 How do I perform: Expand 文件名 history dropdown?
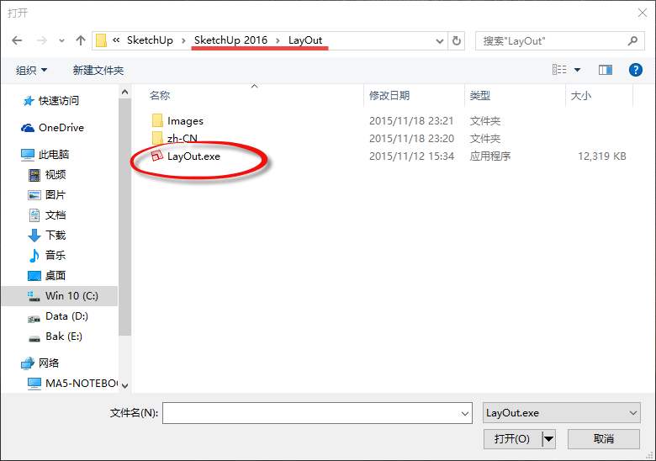pos(465,413)
